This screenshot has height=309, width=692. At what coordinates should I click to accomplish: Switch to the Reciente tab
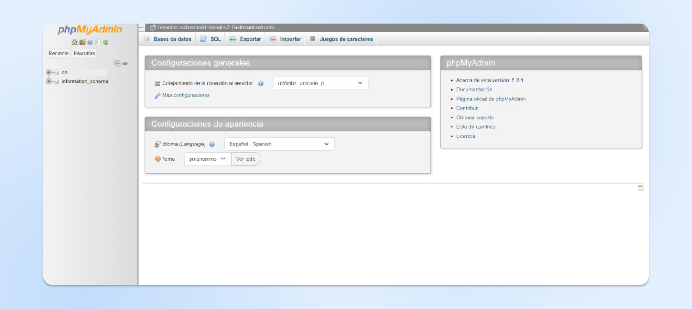(x=59, y=53)
